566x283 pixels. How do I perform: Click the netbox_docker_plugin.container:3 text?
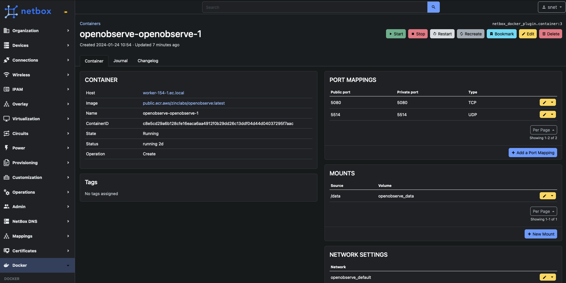[x=527, y=24]
